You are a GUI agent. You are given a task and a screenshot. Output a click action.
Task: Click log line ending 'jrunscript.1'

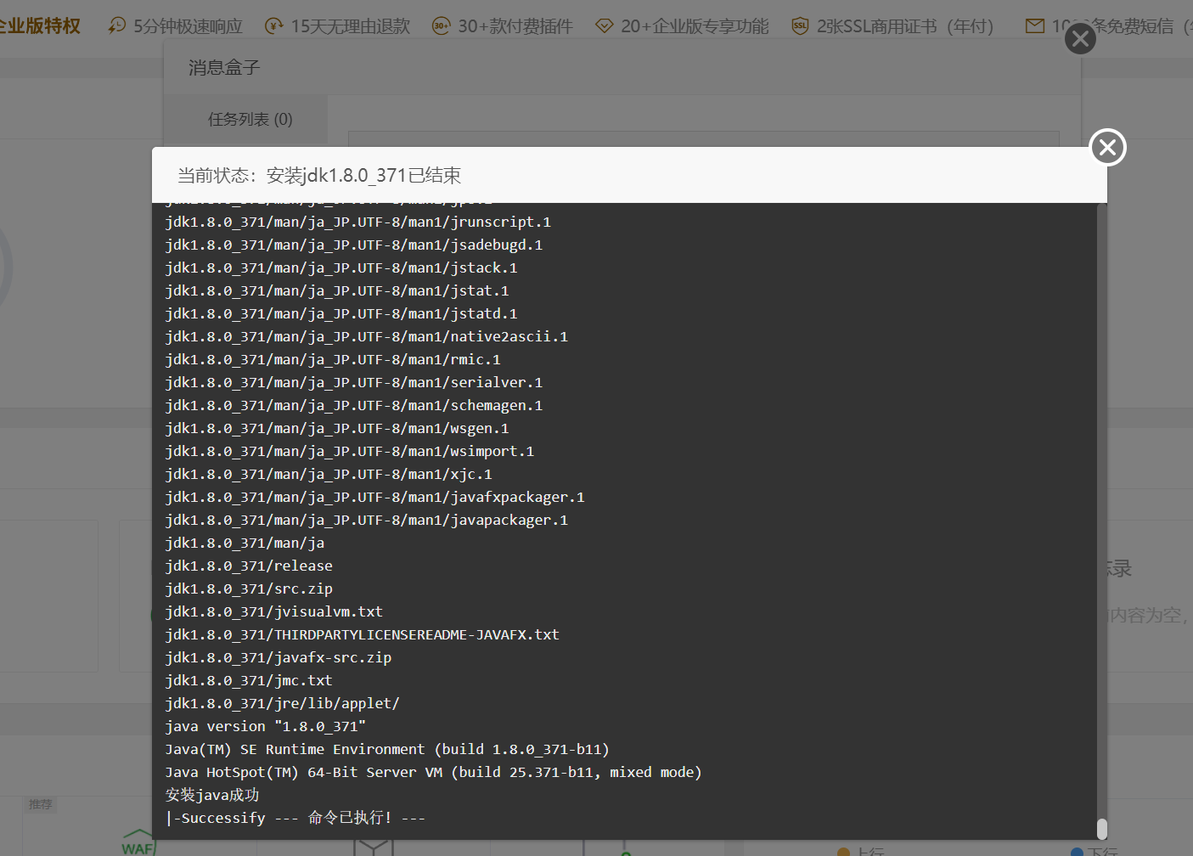coord(357,222)
